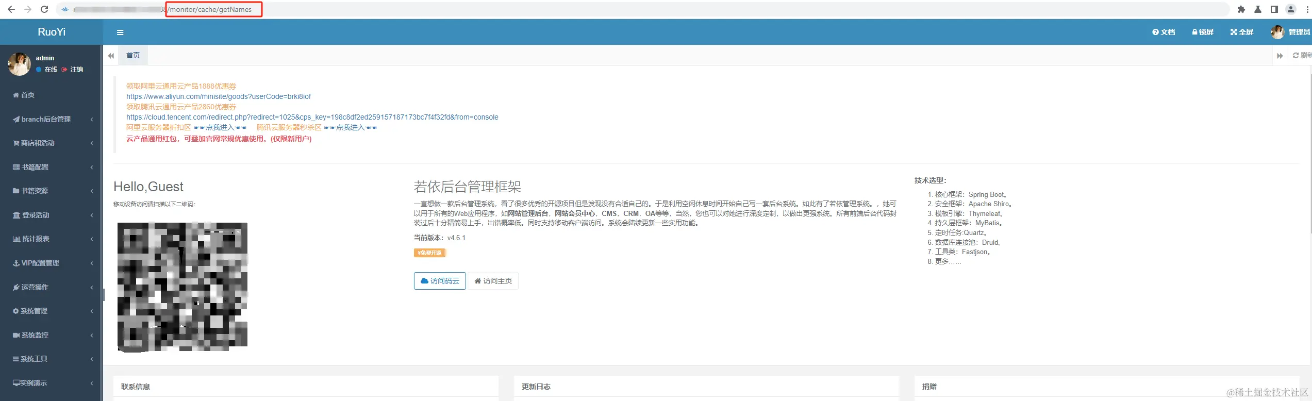The width and height of the screenshot is (1312, 401).
Task: Click the bar chart icon beside 统计报表
Action: [16, 239]
